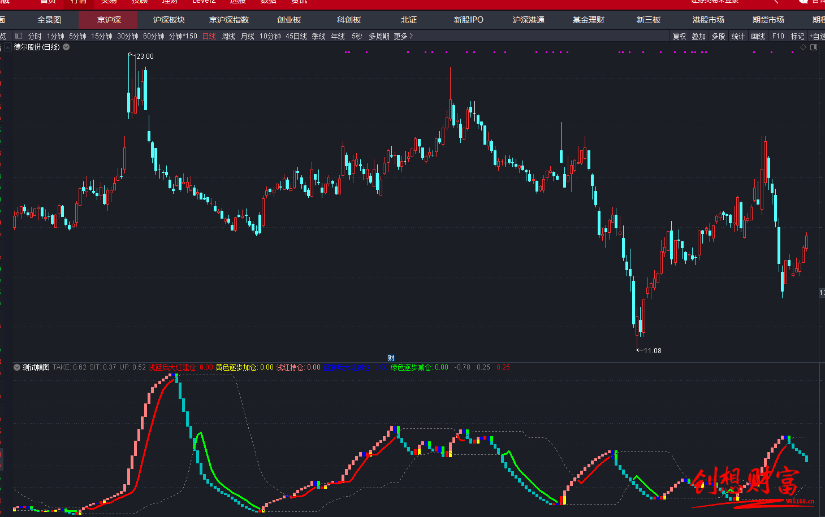This screenshot has height=517, width=825.
Task: Click the 统计 statistics button
Action: click(738, 36)
